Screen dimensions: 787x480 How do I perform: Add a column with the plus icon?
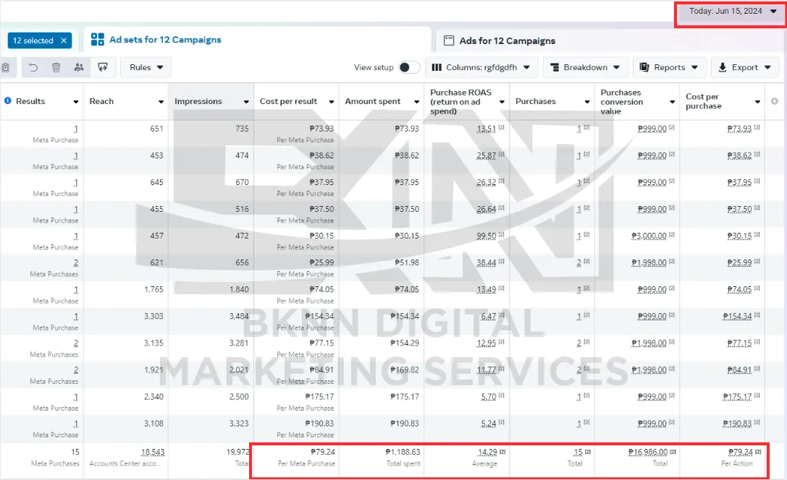775,101
